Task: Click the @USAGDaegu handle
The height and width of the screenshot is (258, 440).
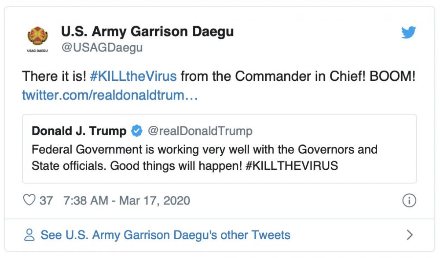Action: [x=102, y=47]
